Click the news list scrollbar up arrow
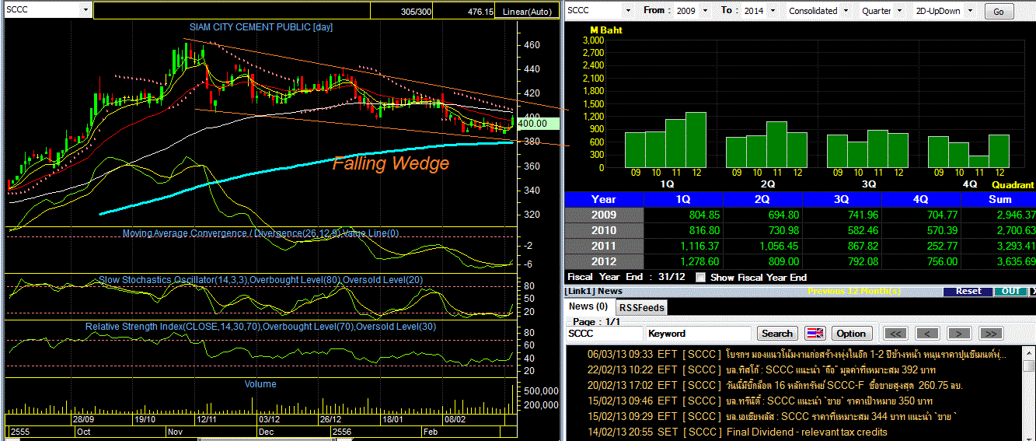The image size is (1036, 441). tap(1030, 352)
